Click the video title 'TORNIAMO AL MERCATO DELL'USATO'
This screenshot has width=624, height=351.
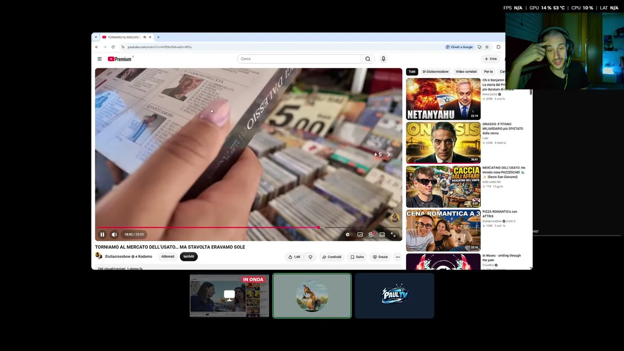[x=170, y=247]
